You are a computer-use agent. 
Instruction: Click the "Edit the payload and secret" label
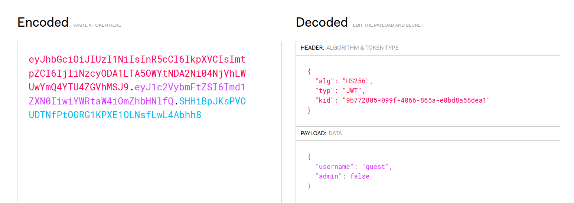(x=388, y=26)
